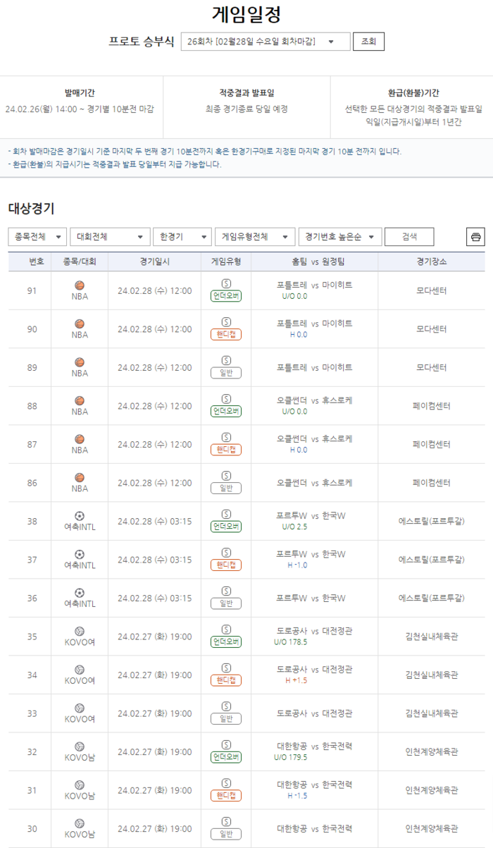Open the 게임유형전체 game type dropdown
The height and width of the screenshot is (848, 493).
[254, 237]
